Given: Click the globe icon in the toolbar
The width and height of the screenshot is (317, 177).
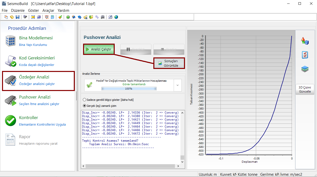Looking at the screenshot, I should 116,17.
